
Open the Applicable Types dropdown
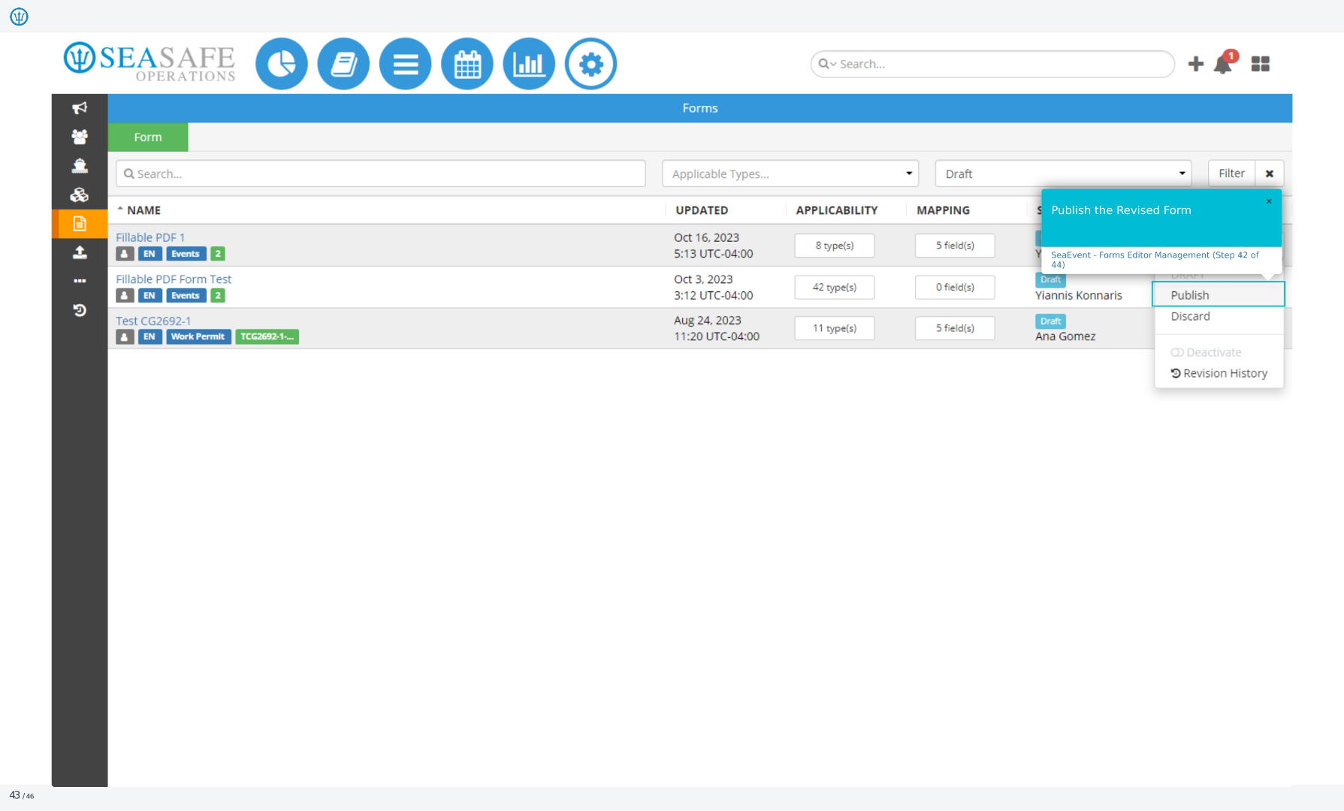coord(790,173)
